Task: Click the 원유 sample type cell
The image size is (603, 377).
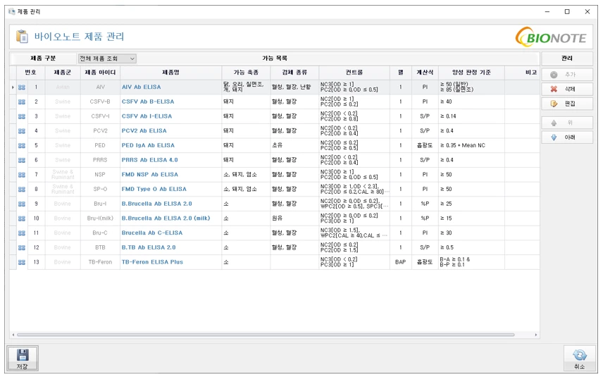Action: (294, 219)
